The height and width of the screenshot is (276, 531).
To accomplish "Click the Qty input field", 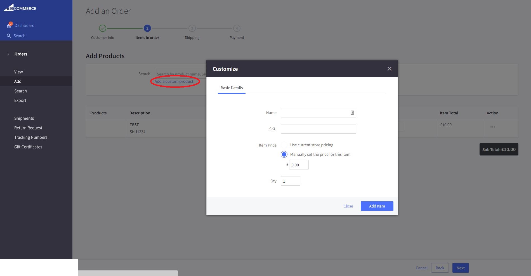I will point(290,181).
